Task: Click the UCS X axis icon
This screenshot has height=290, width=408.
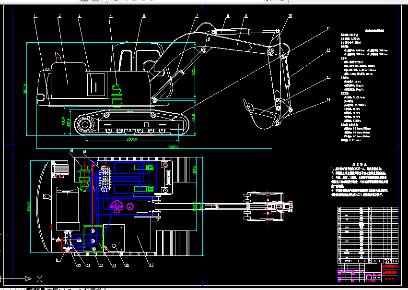Action: point(39,279)
